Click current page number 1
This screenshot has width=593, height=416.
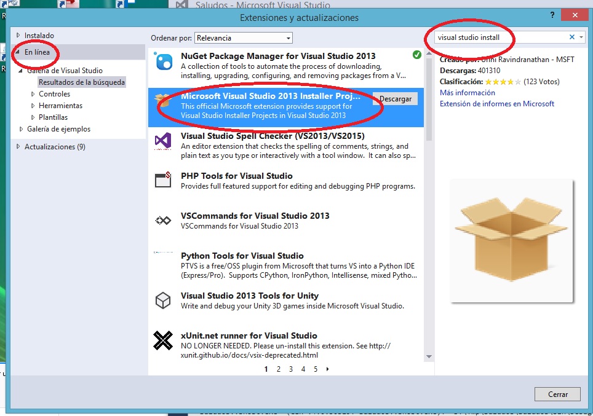(266, 369)
